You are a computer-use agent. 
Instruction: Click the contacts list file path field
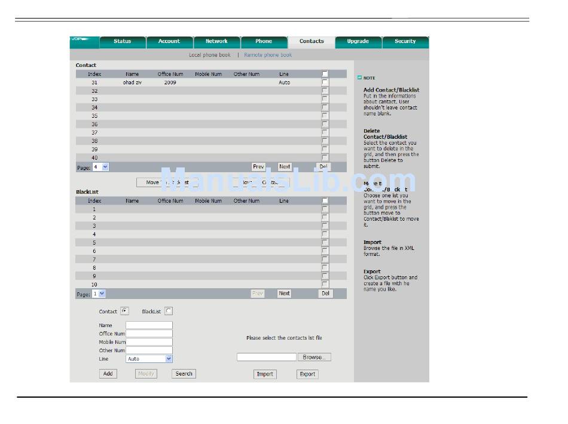pyautogui.click(x=267, y=357)
